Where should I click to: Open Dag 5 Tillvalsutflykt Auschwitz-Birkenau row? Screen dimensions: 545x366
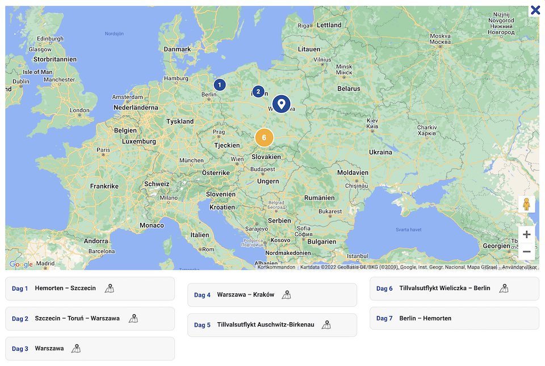[x=272, y=325]
